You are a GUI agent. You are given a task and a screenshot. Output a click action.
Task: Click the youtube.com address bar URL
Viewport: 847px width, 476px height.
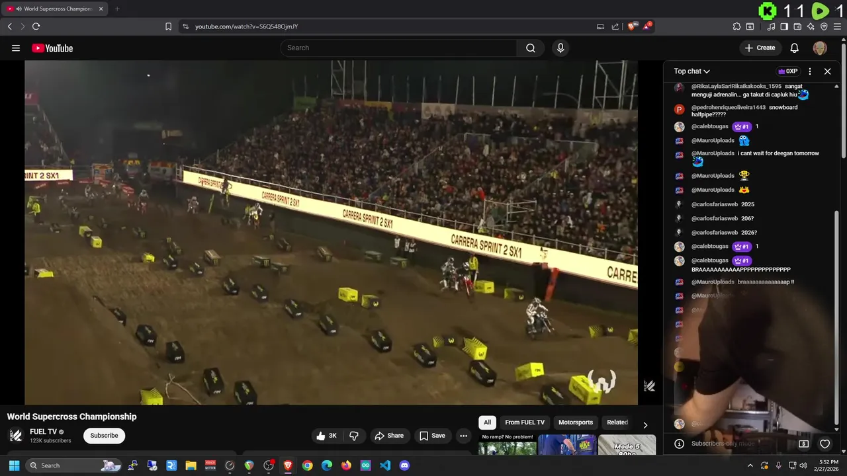[246, 26]
